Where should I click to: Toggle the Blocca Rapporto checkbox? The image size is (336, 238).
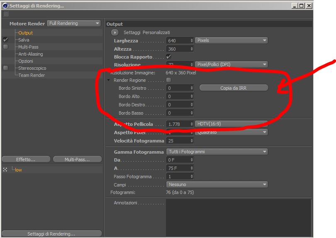169,56
